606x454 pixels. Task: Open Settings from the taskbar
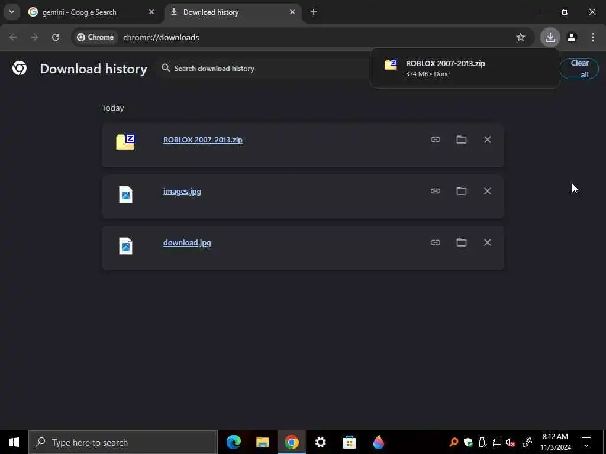coord(320,442)
